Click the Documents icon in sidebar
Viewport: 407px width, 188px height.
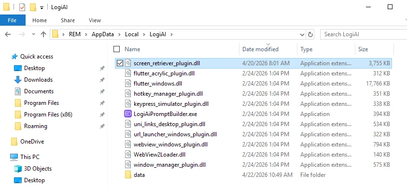[18, 91]
